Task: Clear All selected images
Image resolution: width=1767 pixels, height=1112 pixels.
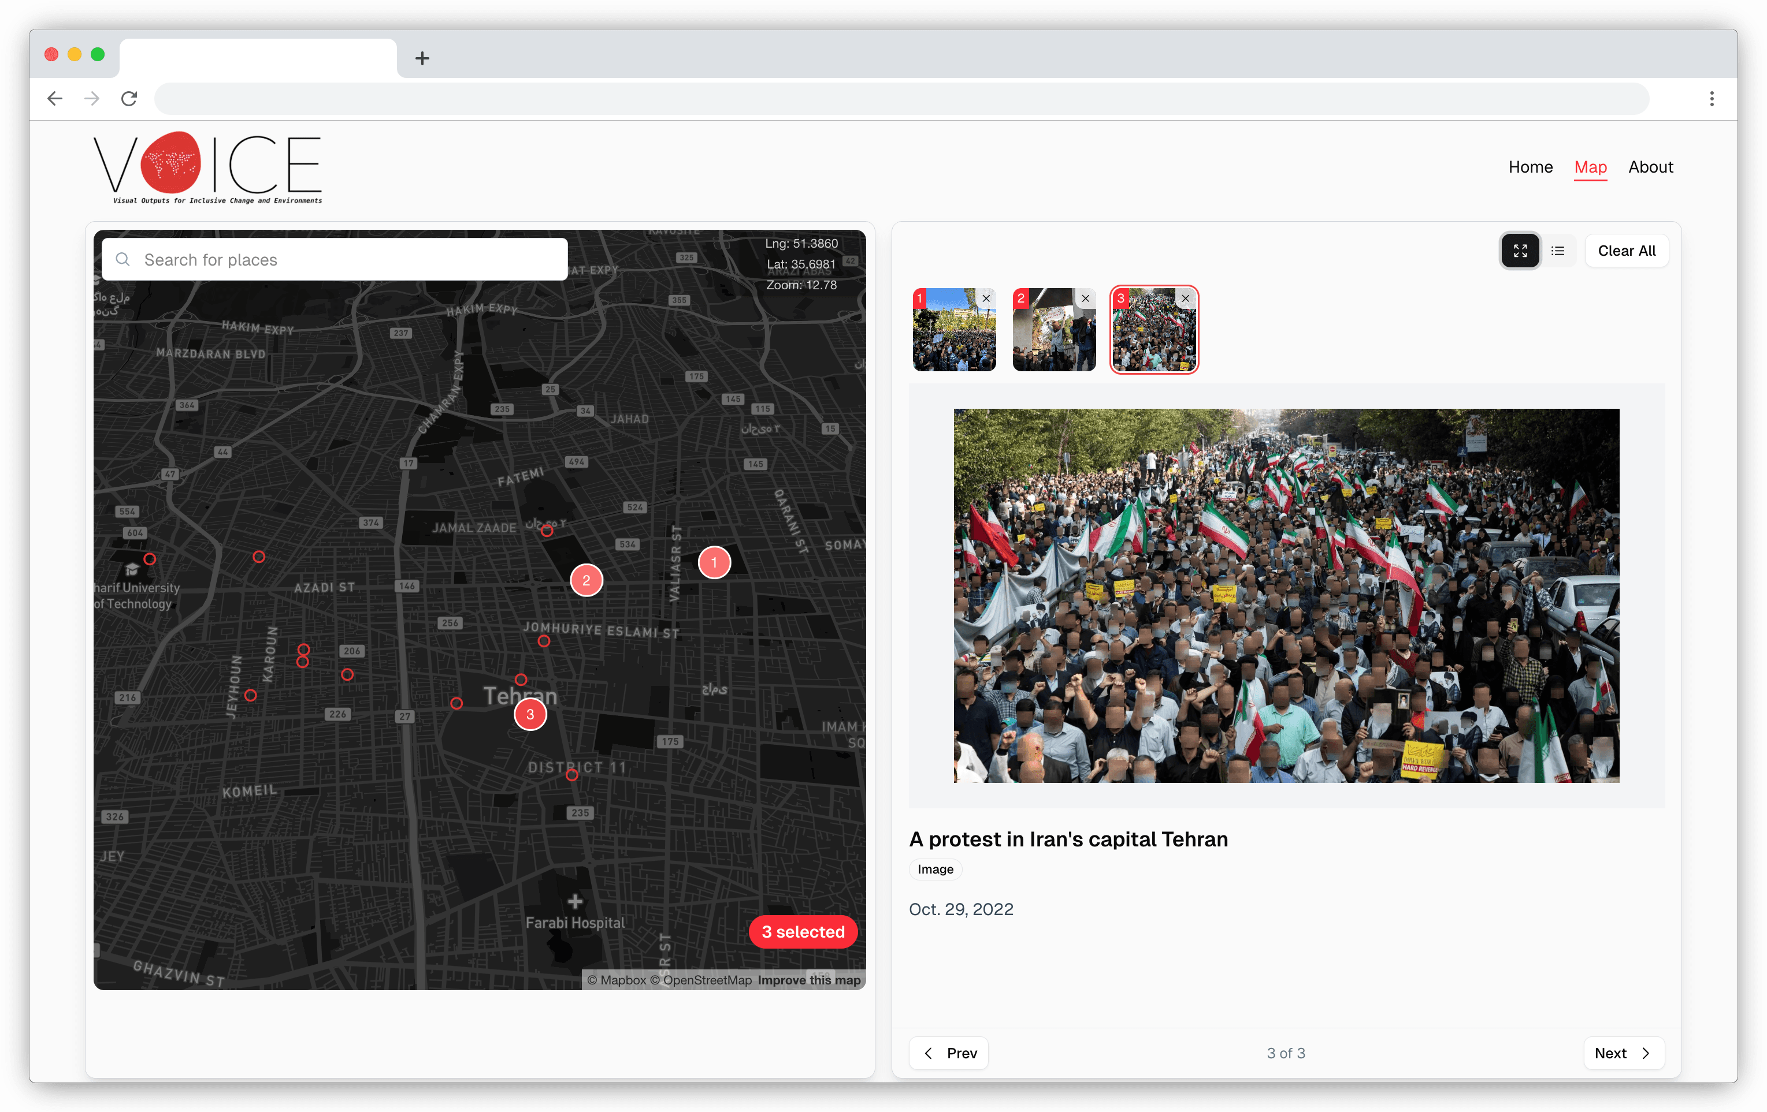Action: (1626, 251)
